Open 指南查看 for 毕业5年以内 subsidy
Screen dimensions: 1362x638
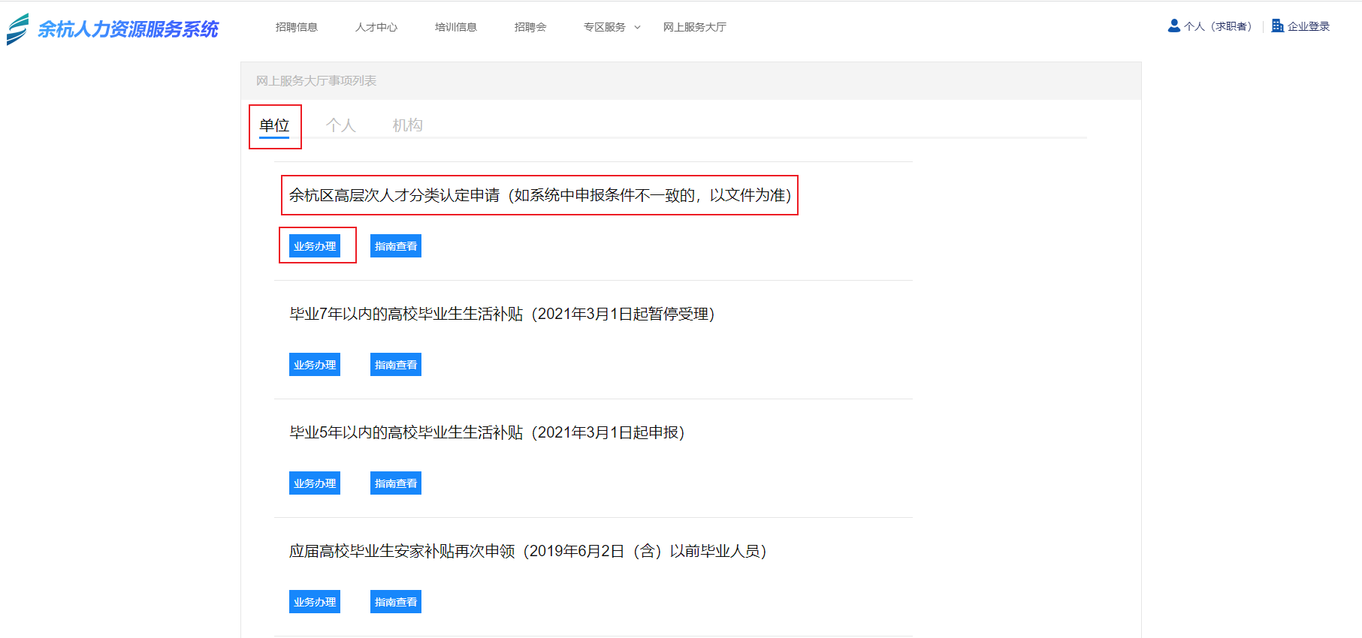(x=396, y=483)
